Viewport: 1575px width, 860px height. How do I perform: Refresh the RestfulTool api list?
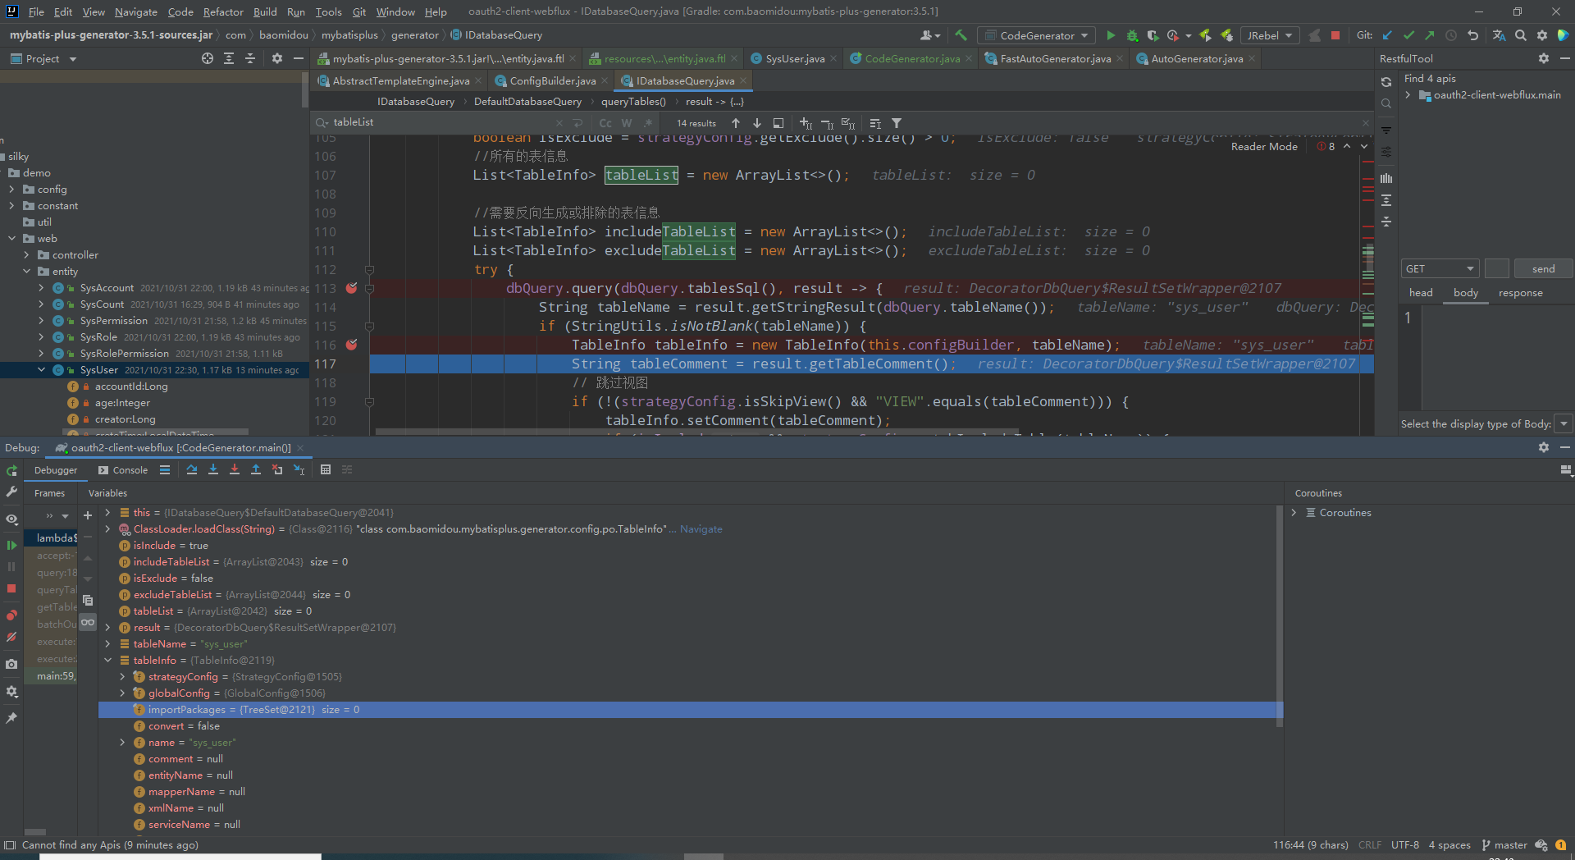1386,82
